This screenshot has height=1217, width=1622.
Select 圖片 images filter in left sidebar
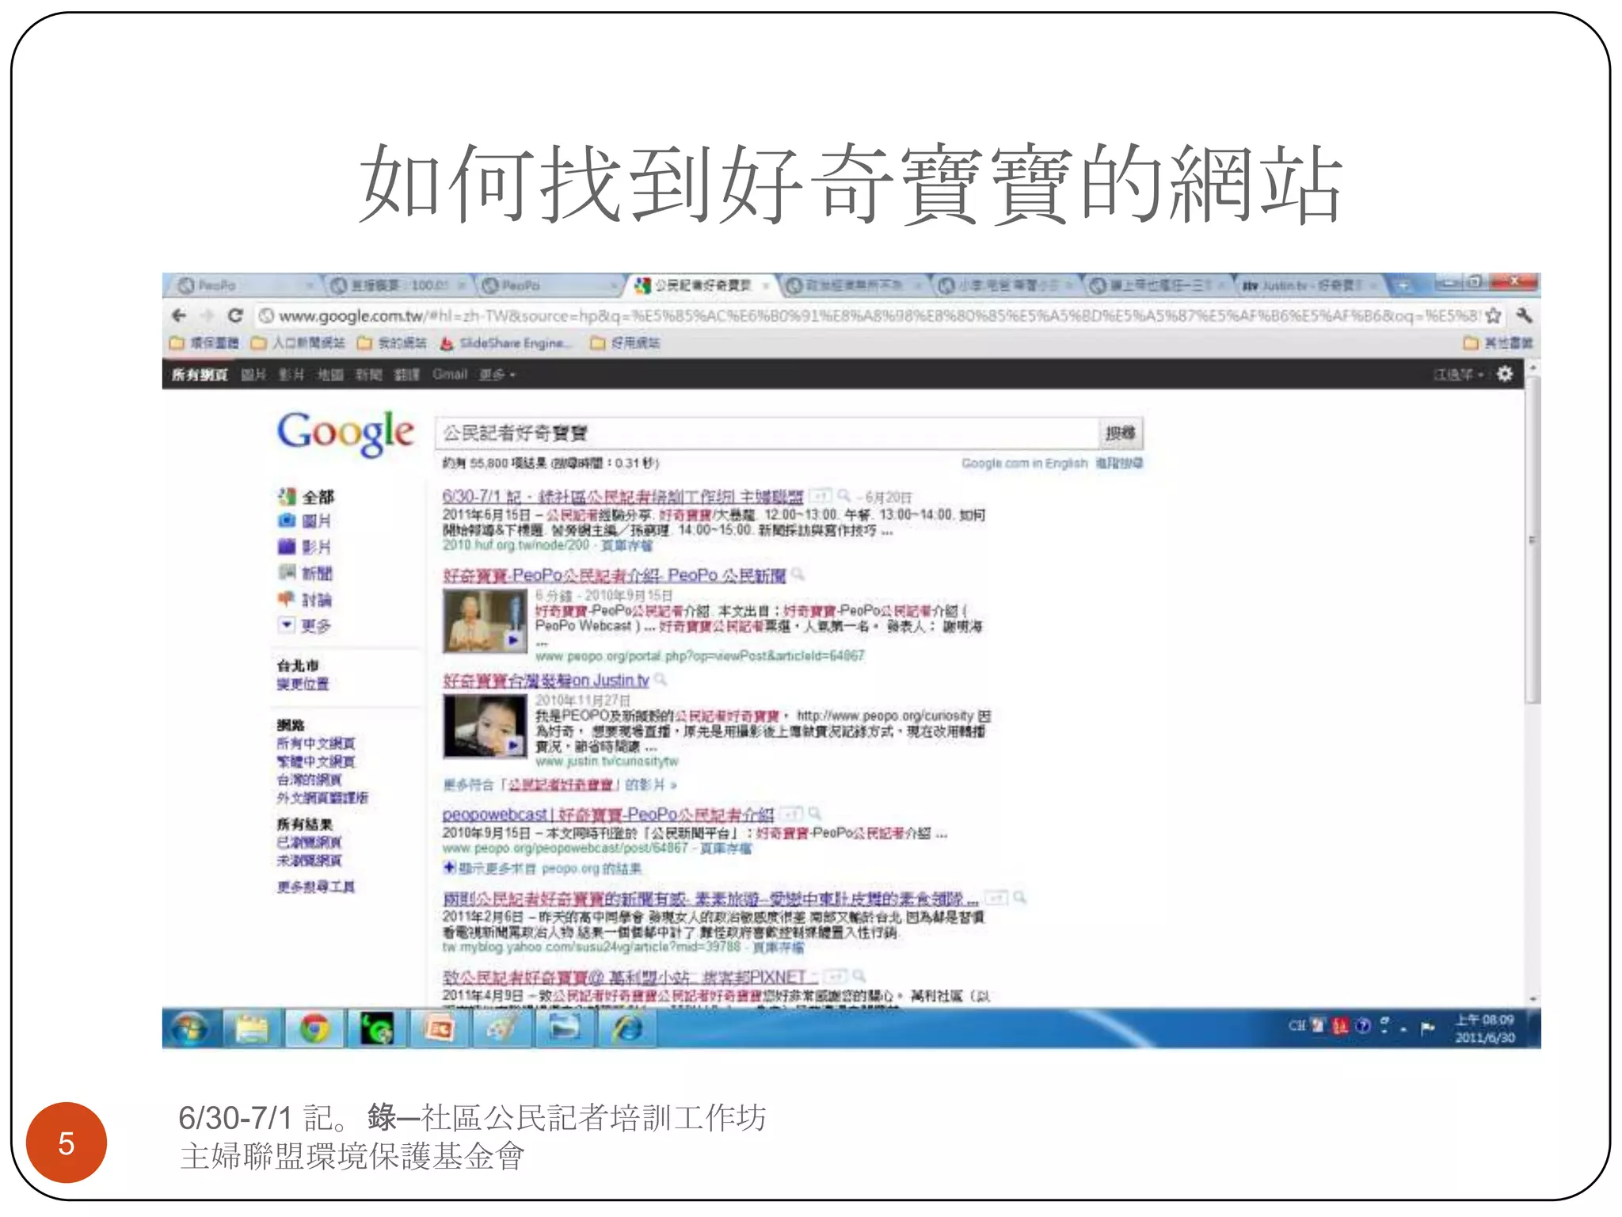pyautogui.click(x=305, y=521)
